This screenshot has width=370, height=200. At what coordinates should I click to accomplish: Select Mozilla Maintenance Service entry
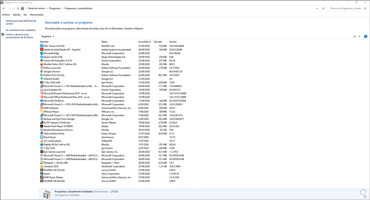coord(113,130)
